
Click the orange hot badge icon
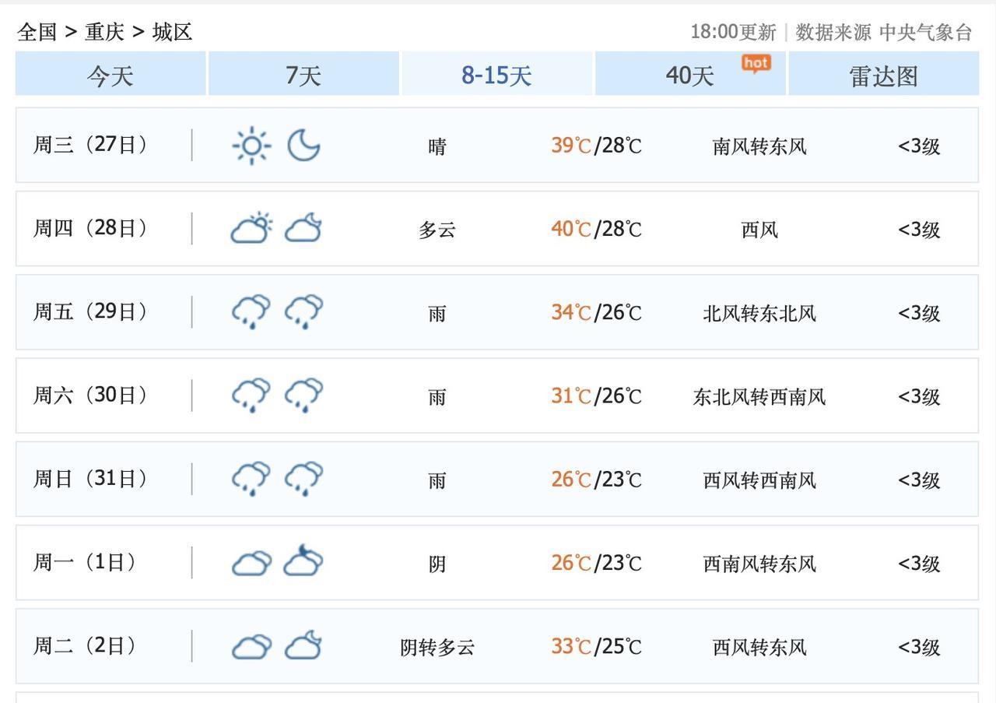coord(756,63)
